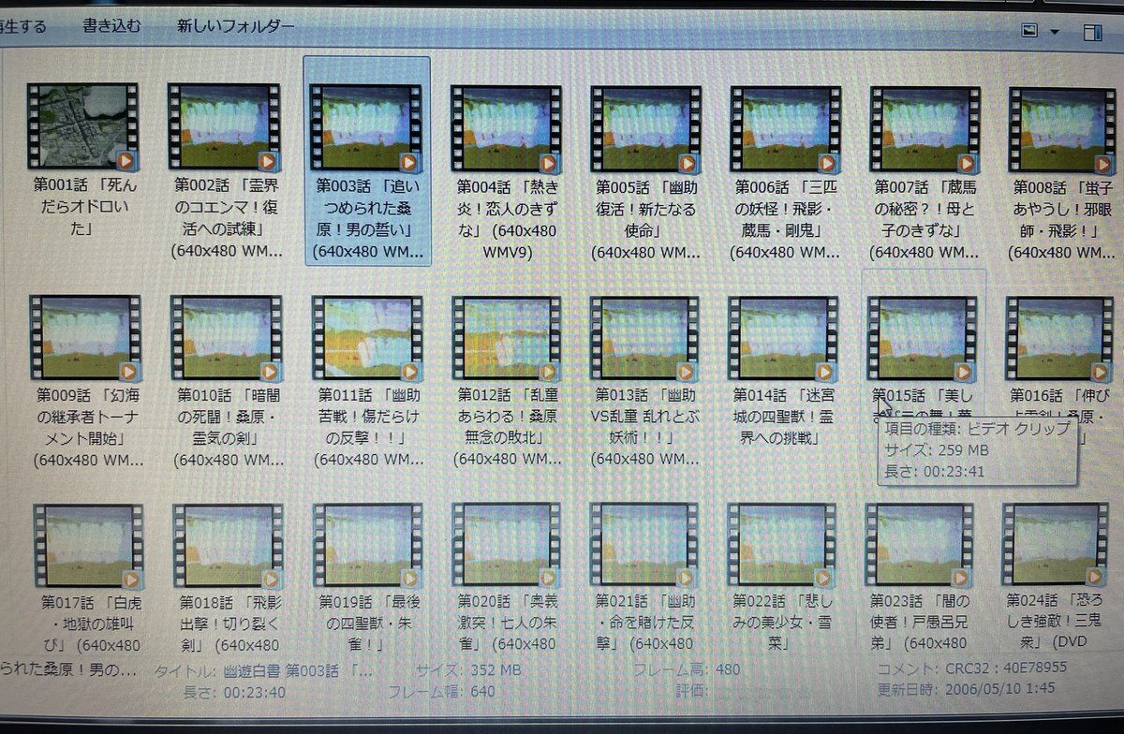Click the フレーム幅: 640 detail
Viewport: 1124px width, 734px height.
pyautogui.click(x=441, y=692)
